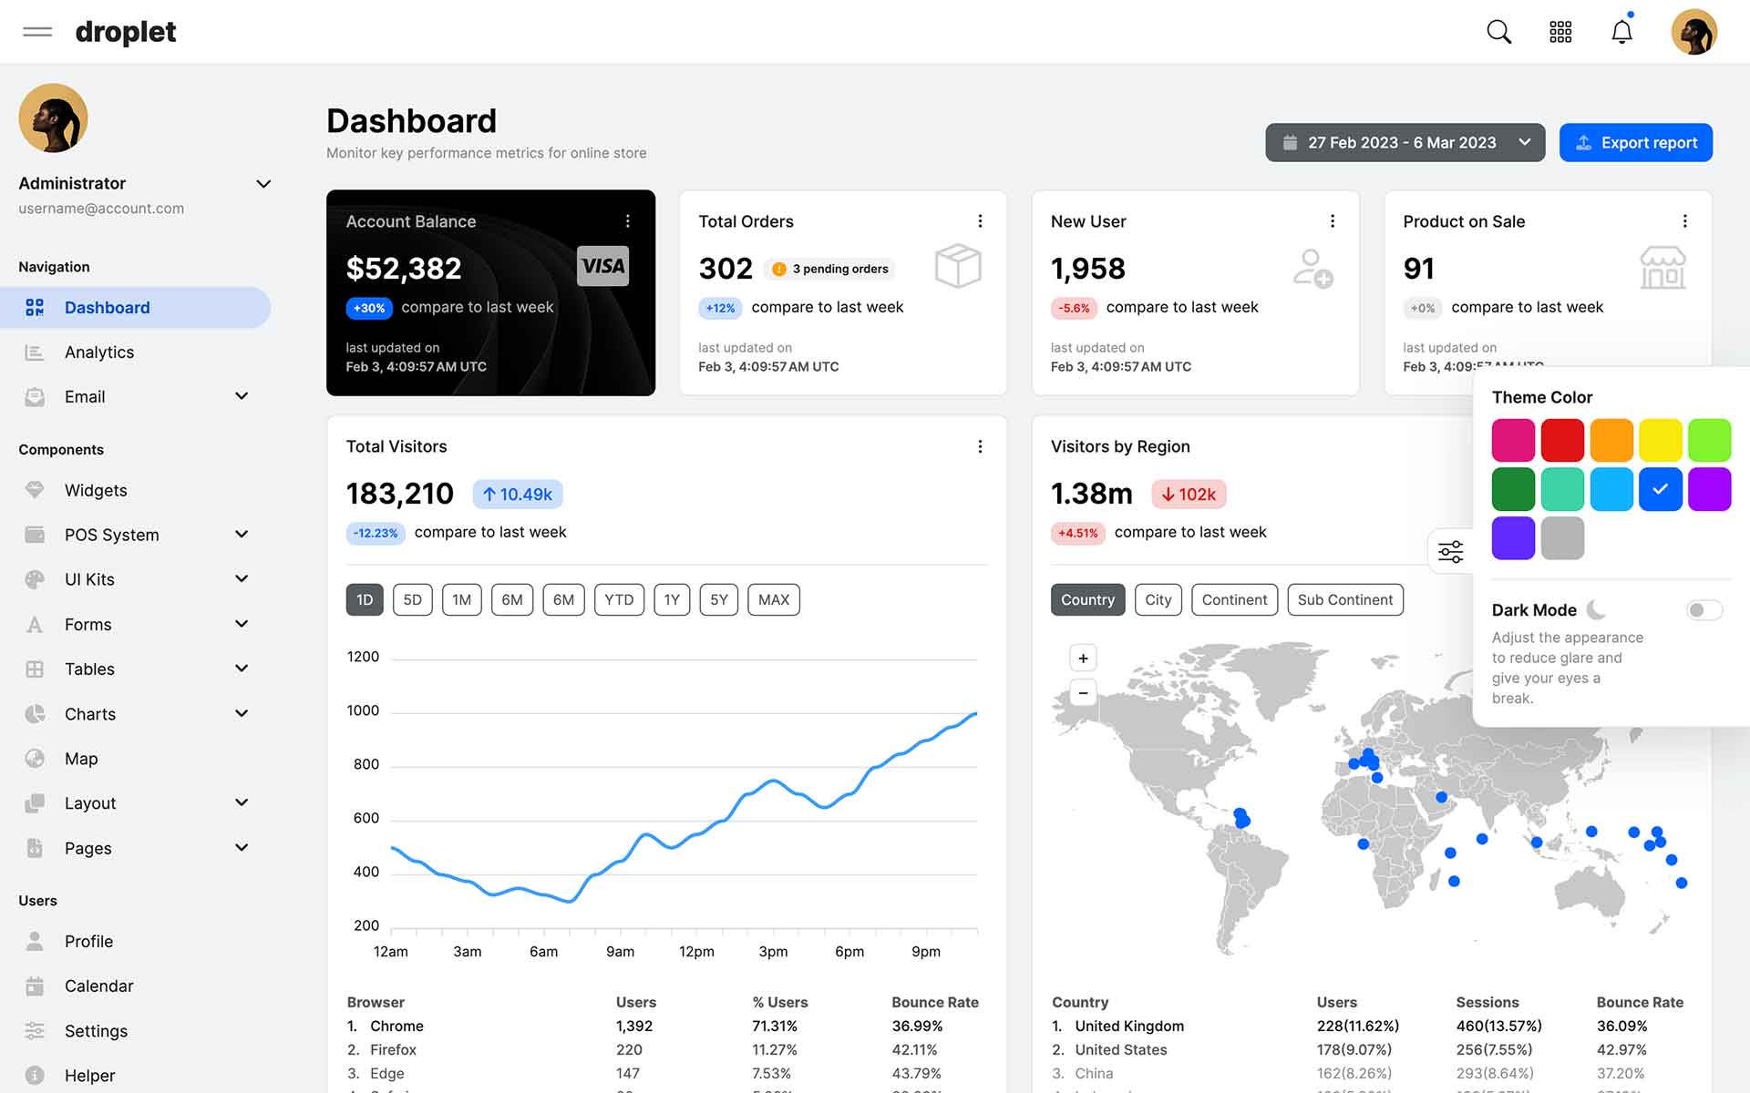Open the Widgets sidebar item
The height and width of the screenshot is (1093, 1750).
(96, 490)
